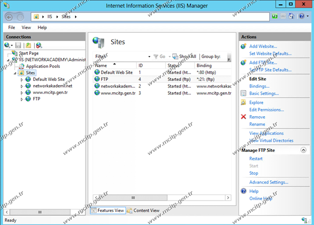Select the Default Web Site row in list

(x=162, y=73)
